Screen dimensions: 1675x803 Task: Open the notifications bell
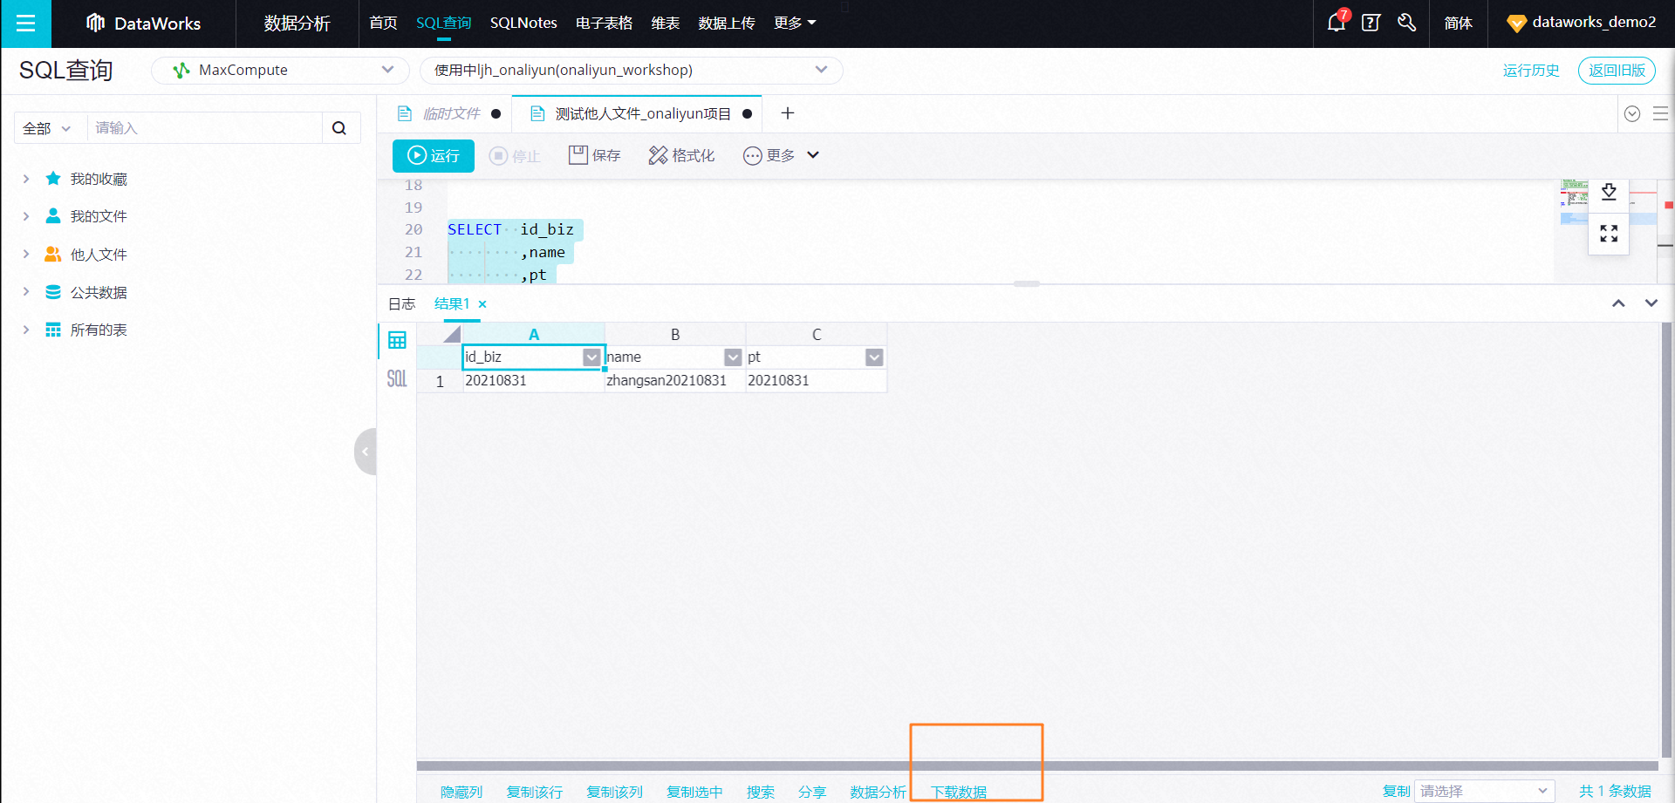pos(1336,23)
